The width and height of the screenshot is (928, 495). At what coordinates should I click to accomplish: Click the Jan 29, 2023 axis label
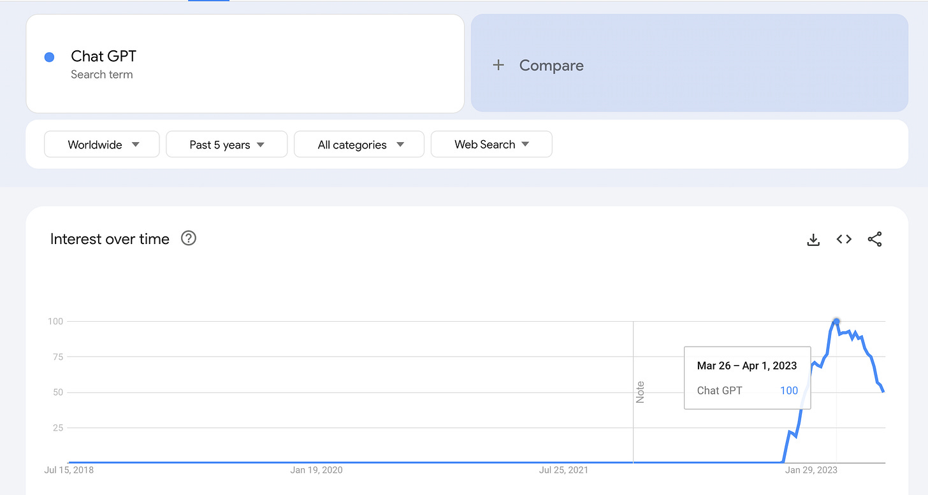[x=811, y=470]
